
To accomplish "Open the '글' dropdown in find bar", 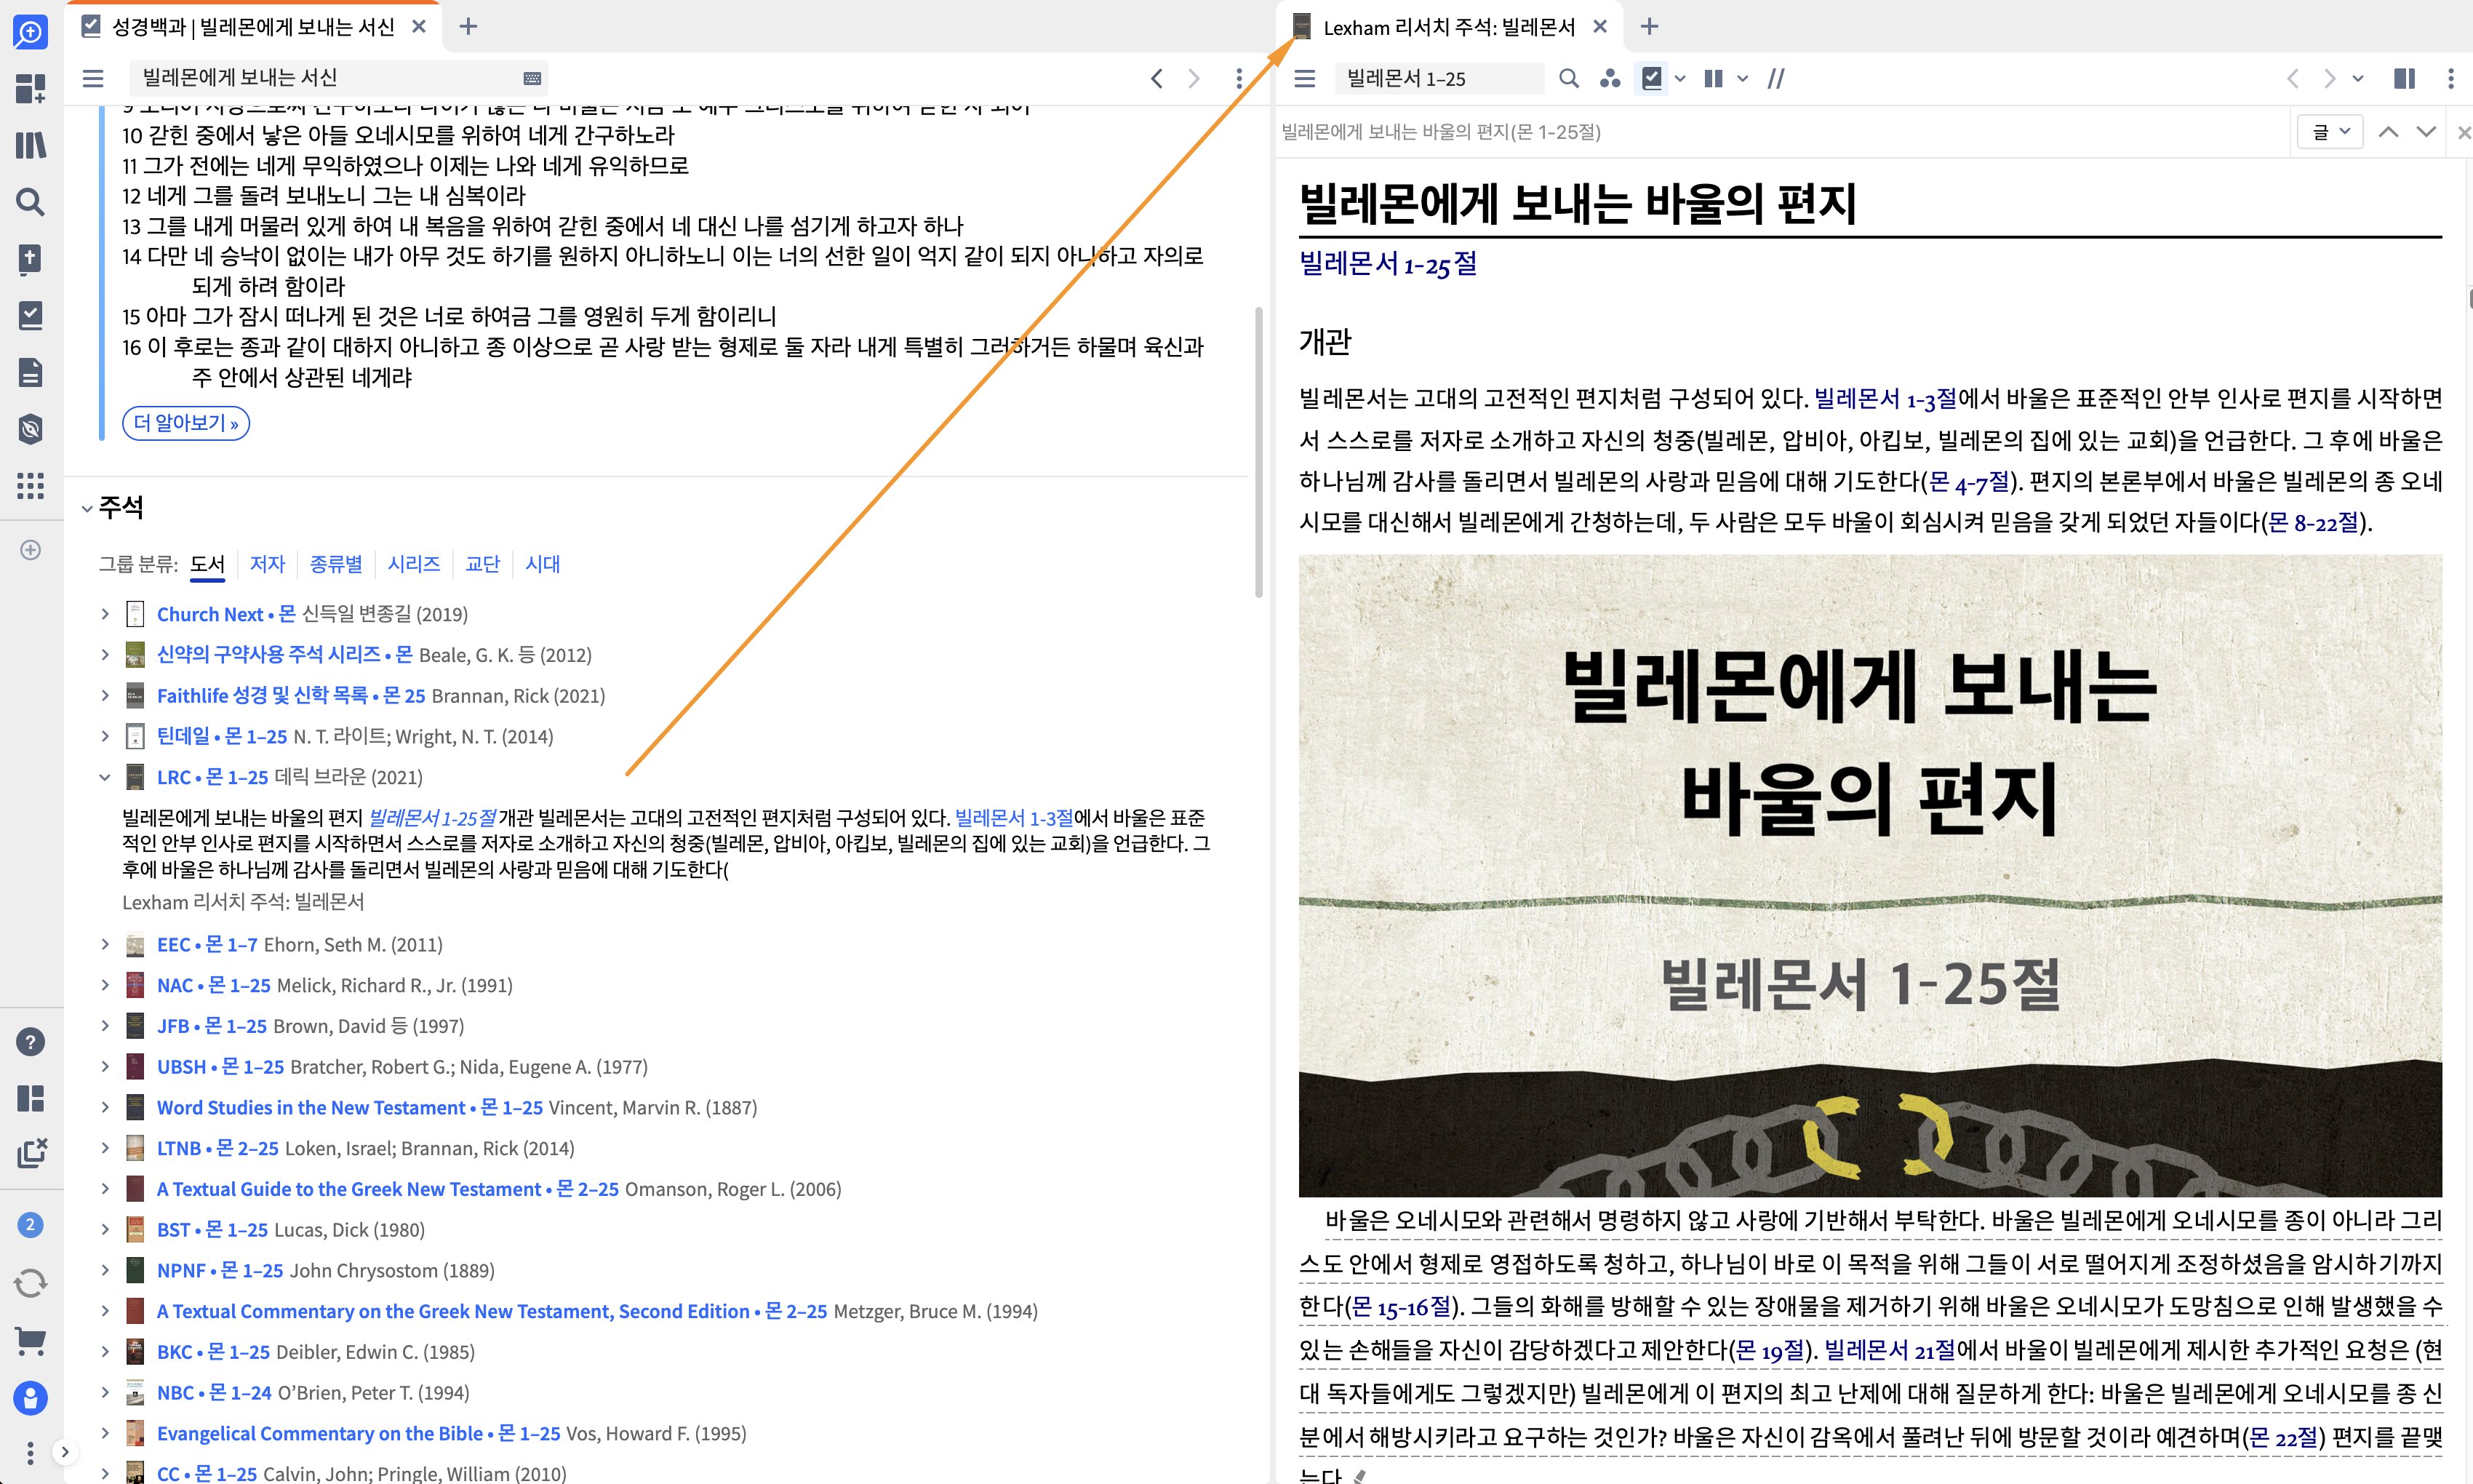I will pyautogui.click(x=2330, y=132).
